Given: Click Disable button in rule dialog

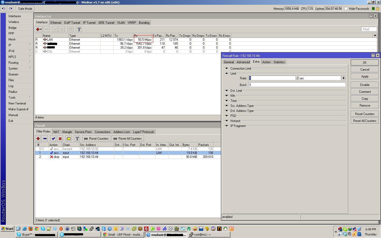Looking at the screenshot, I should coord(365,85).
